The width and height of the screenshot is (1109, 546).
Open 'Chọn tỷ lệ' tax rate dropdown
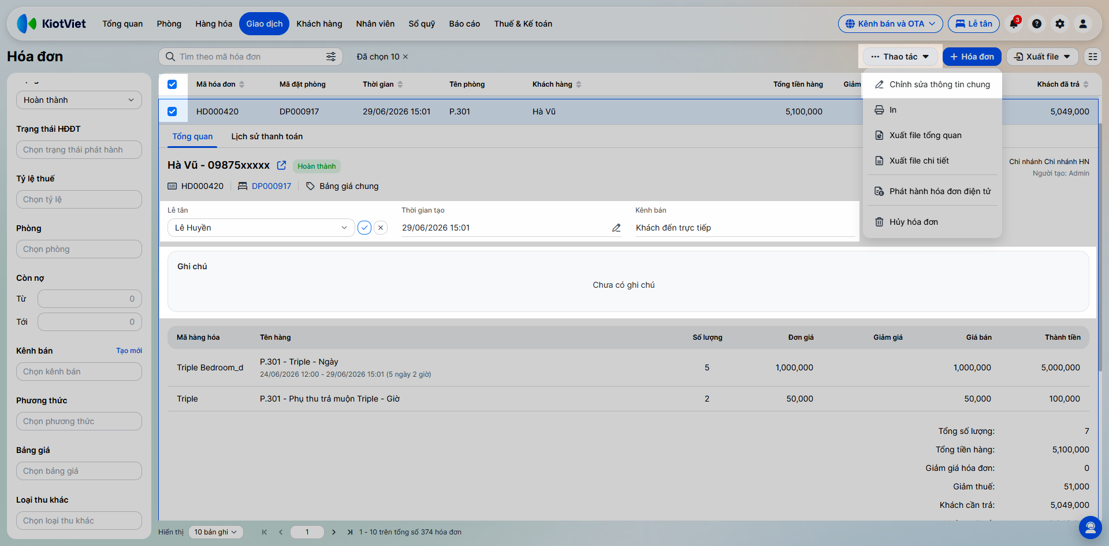coord(79,199)
